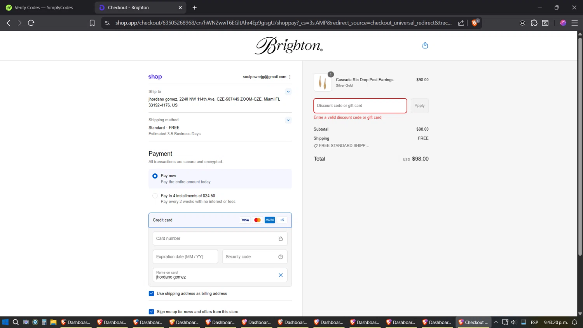Screen dimensions: 583x328
Task: Click the security code help icon
Action: tap(281, 257)
